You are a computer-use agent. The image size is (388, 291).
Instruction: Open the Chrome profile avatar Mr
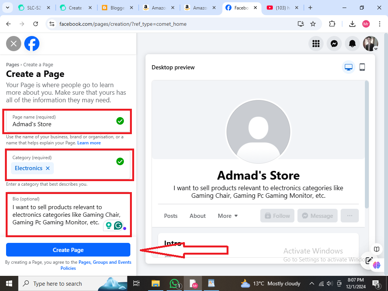coord(366,24)
